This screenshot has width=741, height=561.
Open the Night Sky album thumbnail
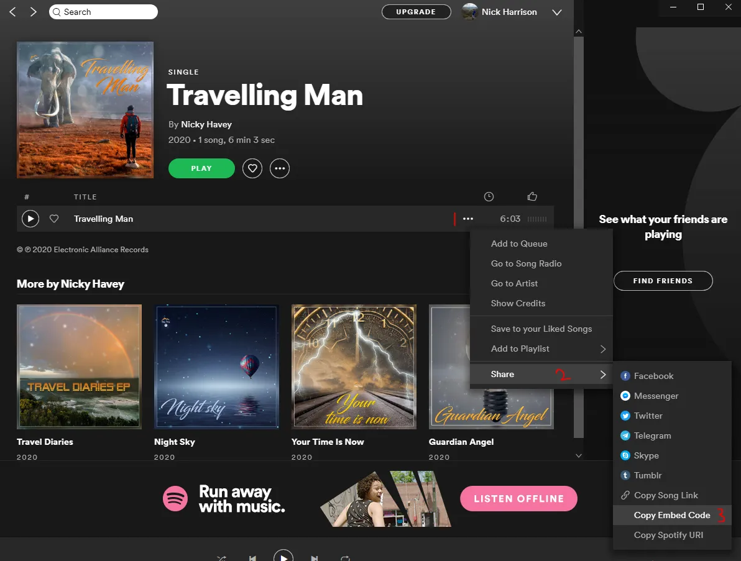point(216,367)
